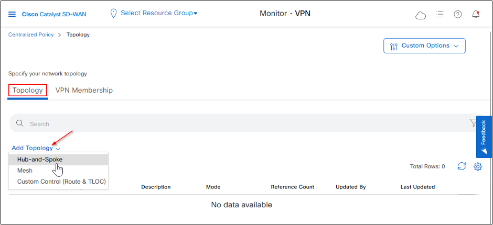The image size is (493, 225).
Task: Click in the Search field
Action: pos(236,124)
